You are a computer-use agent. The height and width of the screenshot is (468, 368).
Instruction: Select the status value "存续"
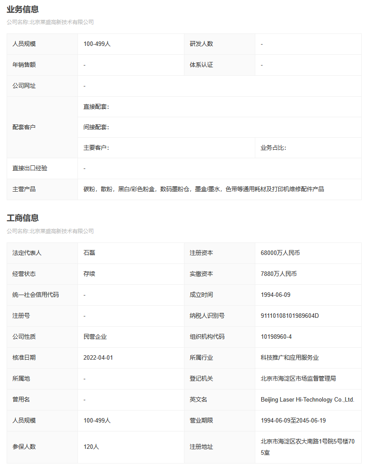[89, 274]
